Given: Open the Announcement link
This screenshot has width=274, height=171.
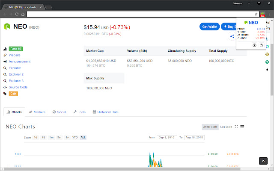Looking at the screenshot, I should (20, 62).
